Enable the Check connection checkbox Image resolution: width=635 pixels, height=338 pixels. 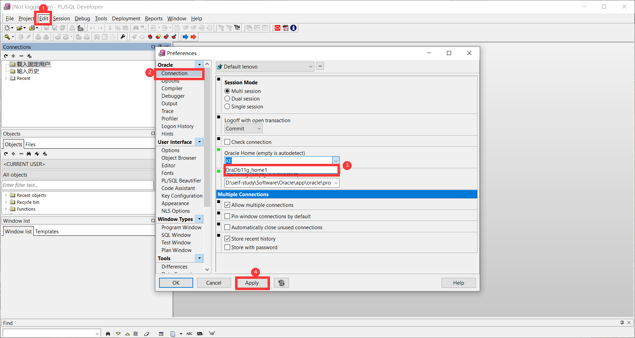click(x=227, y=142)
